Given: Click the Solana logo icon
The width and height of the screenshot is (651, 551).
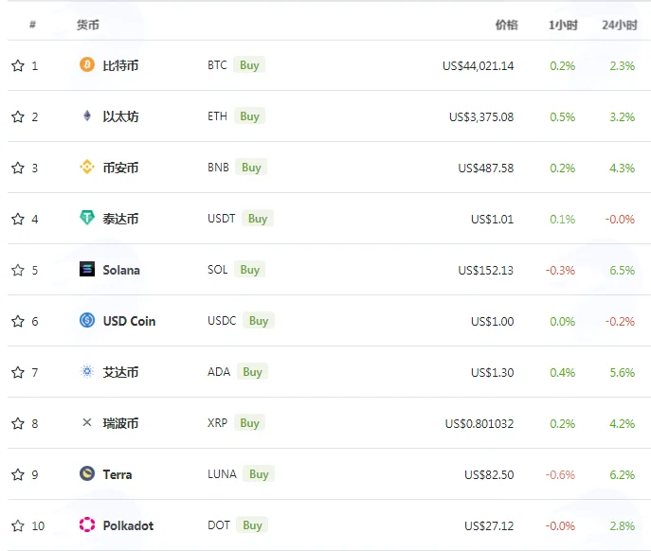Looking at the screenshot, I should pos(87,269).
